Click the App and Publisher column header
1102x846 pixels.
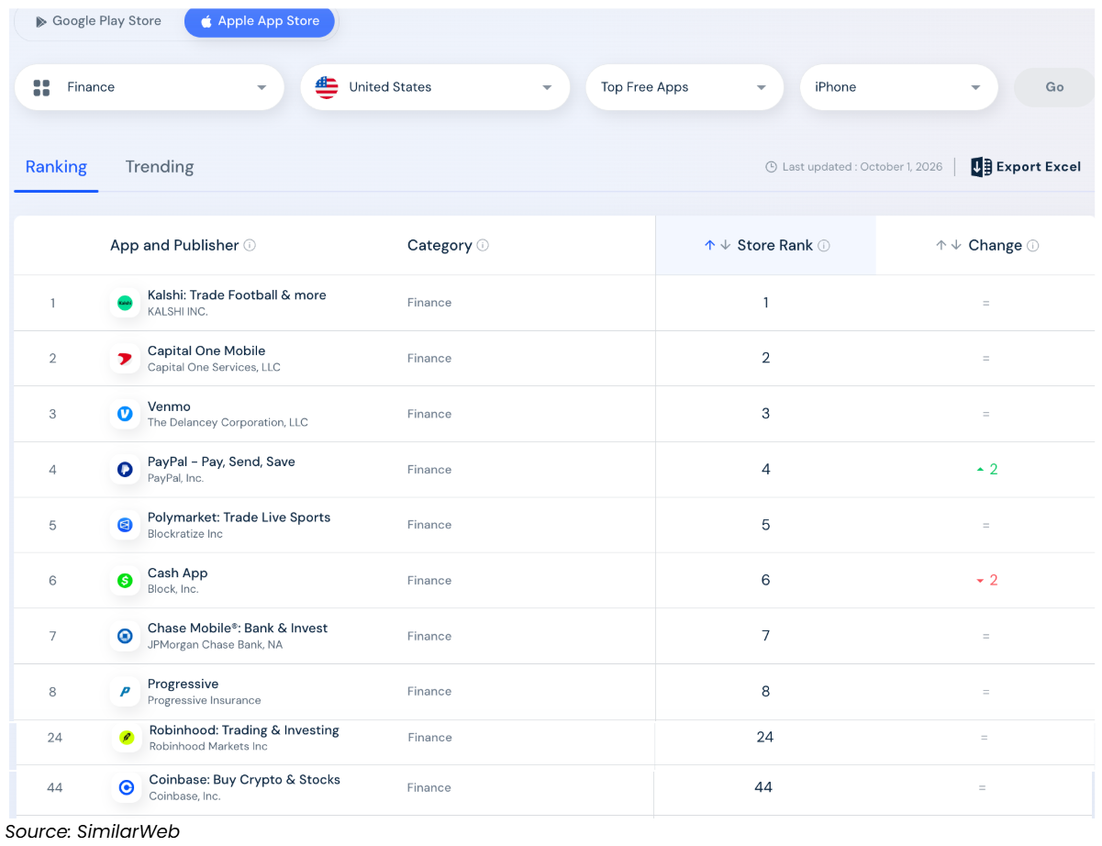pos(174,245)
